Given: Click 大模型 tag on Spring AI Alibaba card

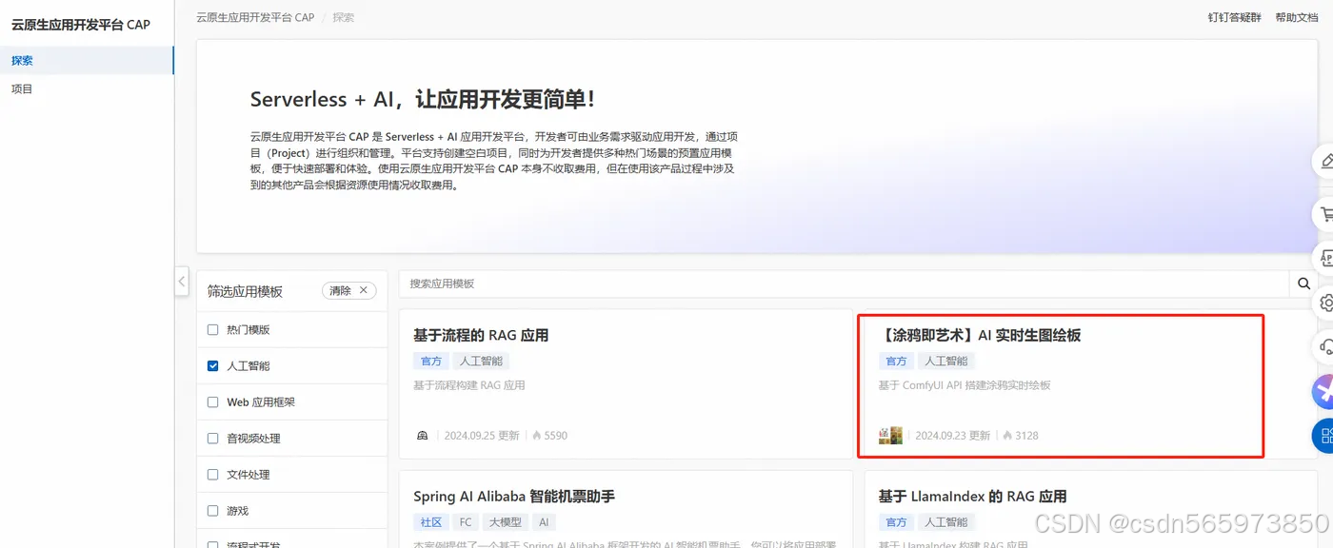Looking at the screenshot, I should (x=505, y=522).
